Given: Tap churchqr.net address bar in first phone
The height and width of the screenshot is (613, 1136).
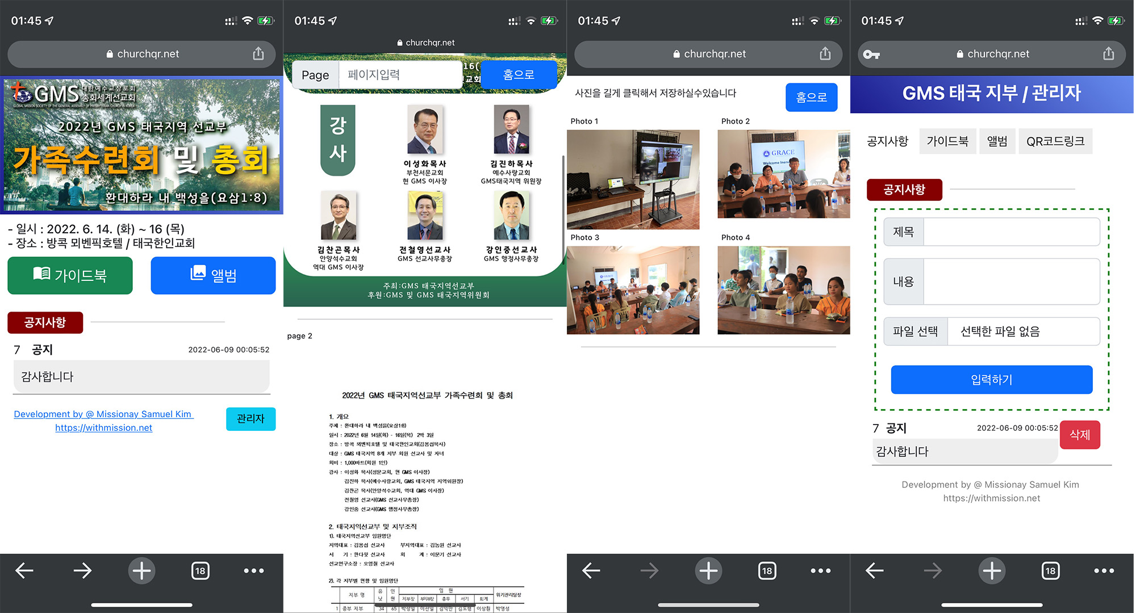Looking at the screenshot, I should coord(142,54).
